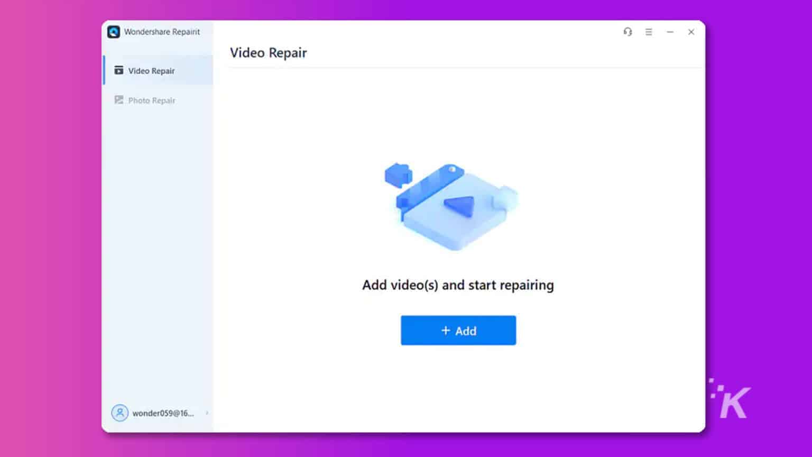Switch to Photo Repair mode
The width and height of the screenshot is (812, 457).
[152, 100]
